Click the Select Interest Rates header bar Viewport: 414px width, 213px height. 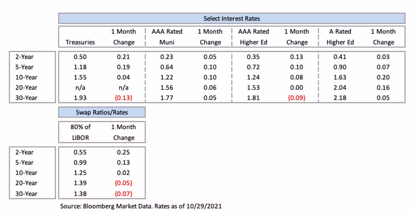[231, 18]
